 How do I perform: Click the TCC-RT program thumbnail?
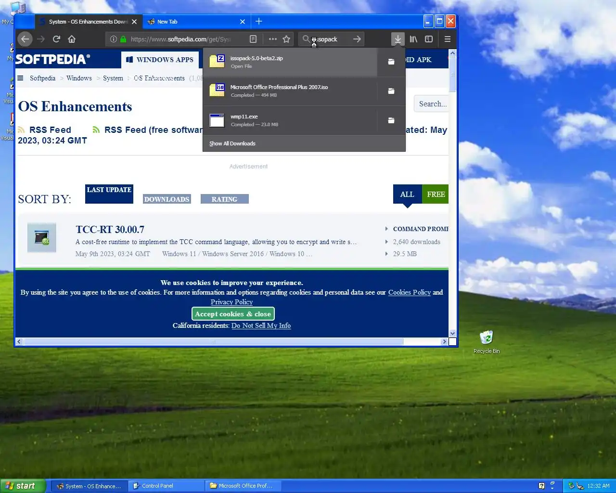pyautogui.click(x=42, y=237)
